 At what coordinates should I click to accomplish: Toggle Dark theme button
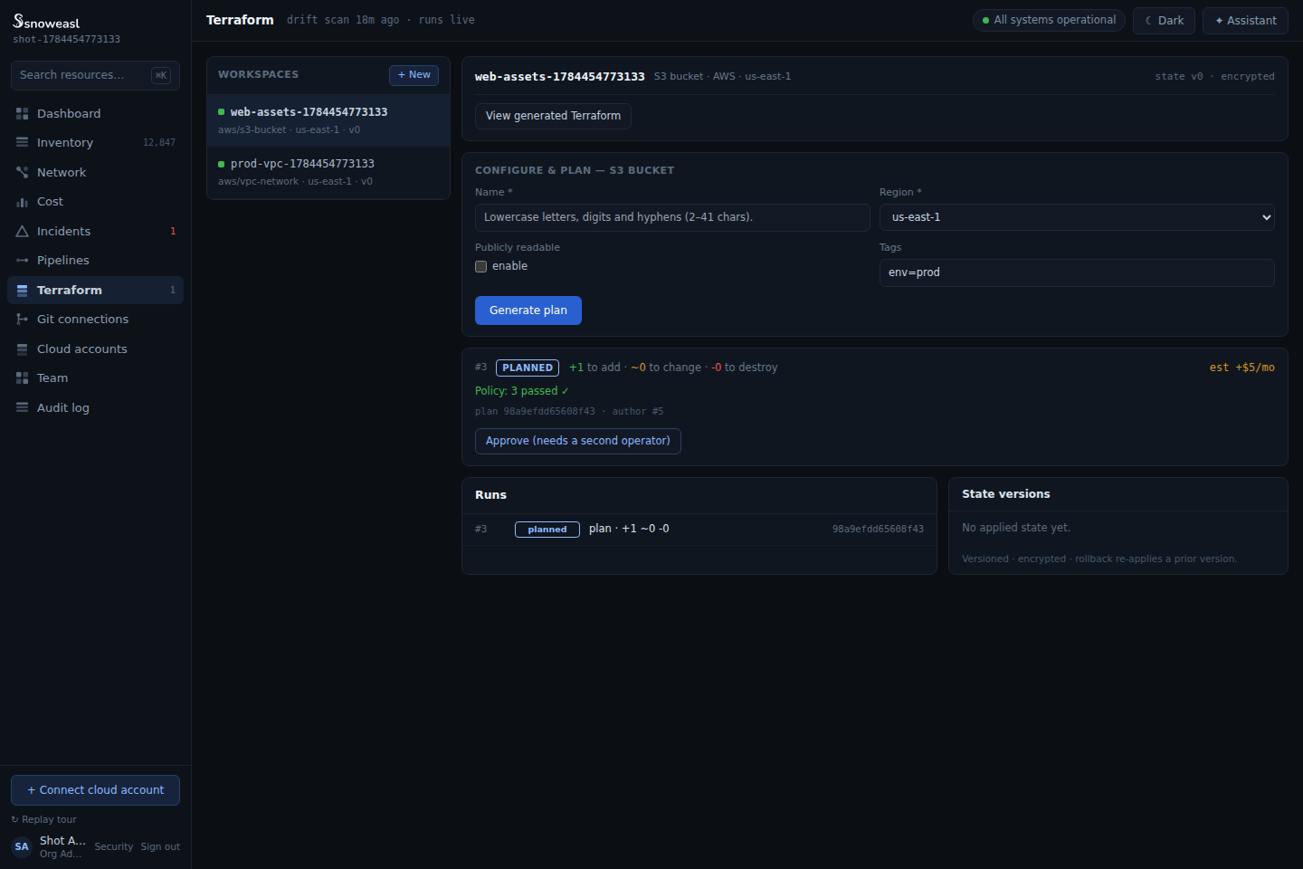(x=1164, y=21)
